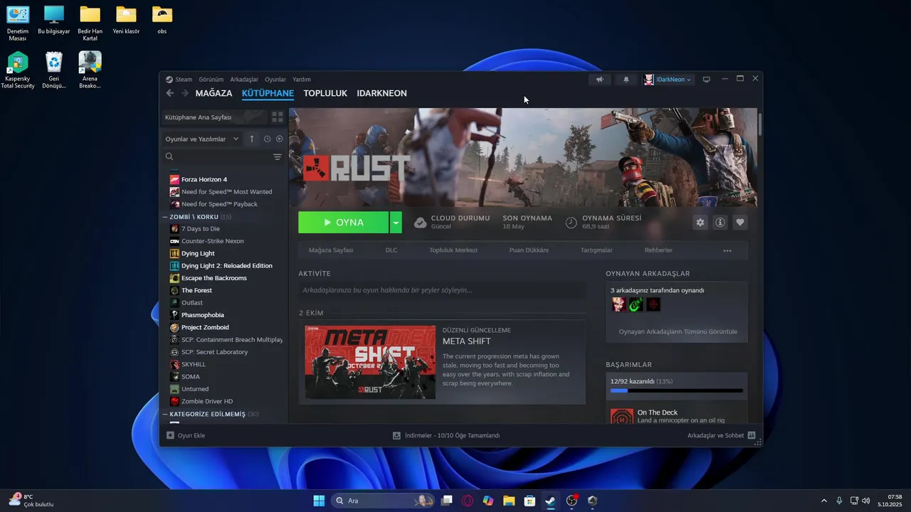
Task: Click the cloud status icon
Action: 421,223
